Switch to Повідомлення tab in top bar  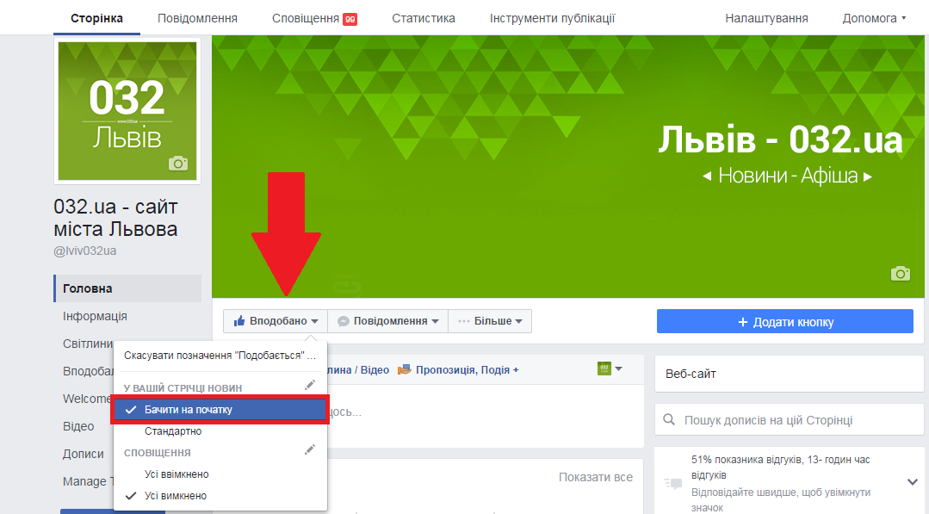pyautogui.click(x=197, y=18)
